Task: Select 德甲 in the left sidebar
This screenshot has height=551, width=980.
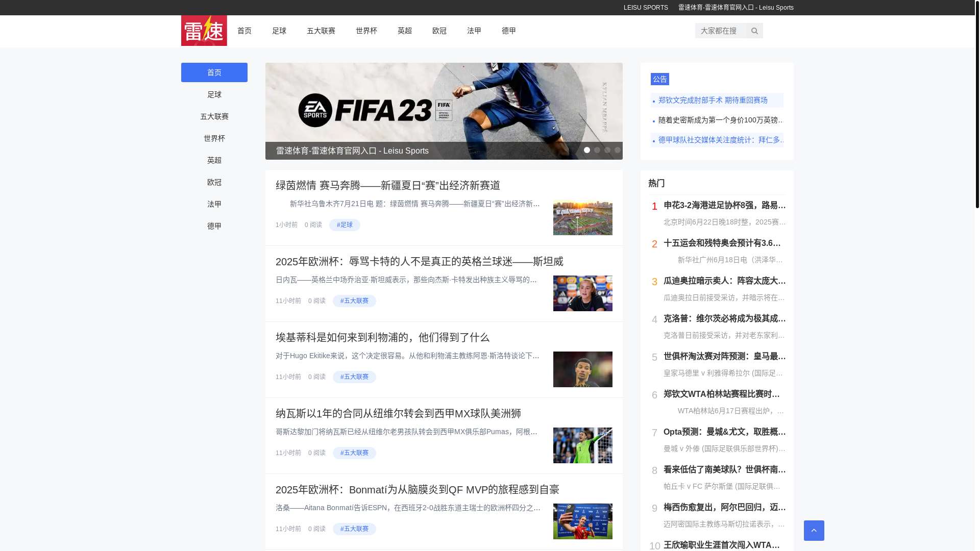Action: click(214, 226)
